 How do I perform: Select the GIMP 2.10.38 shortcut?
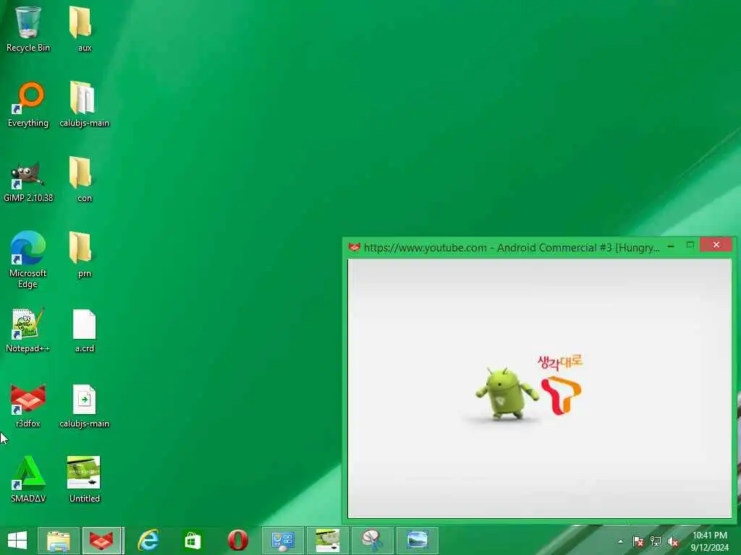pos(28,179)
